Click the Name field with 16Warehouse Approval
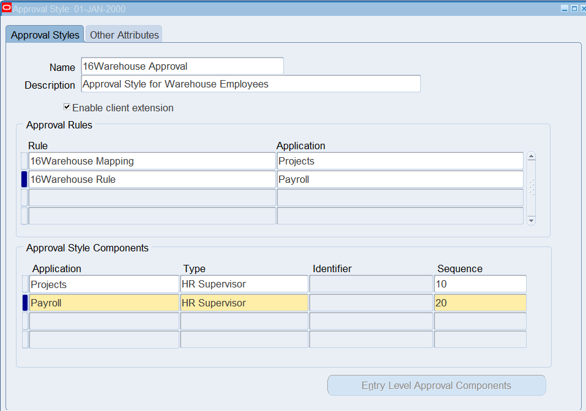This screenshot has width=586, height=411. tap(182, 66)
